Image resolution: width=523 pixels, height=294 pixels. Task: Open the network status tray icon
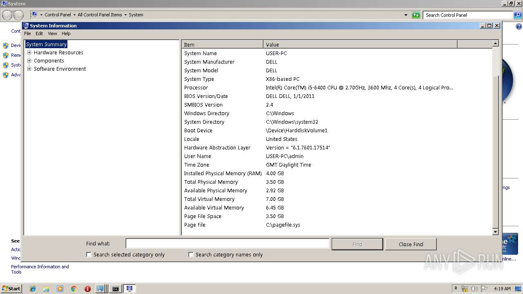pyautogui.click(x=465, y=289)
